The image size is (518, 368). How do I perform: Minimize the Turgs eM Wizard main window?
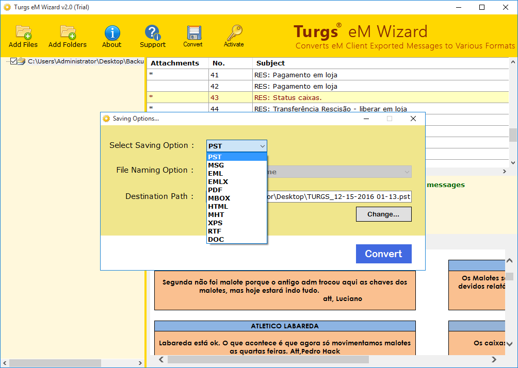(459, 7)
